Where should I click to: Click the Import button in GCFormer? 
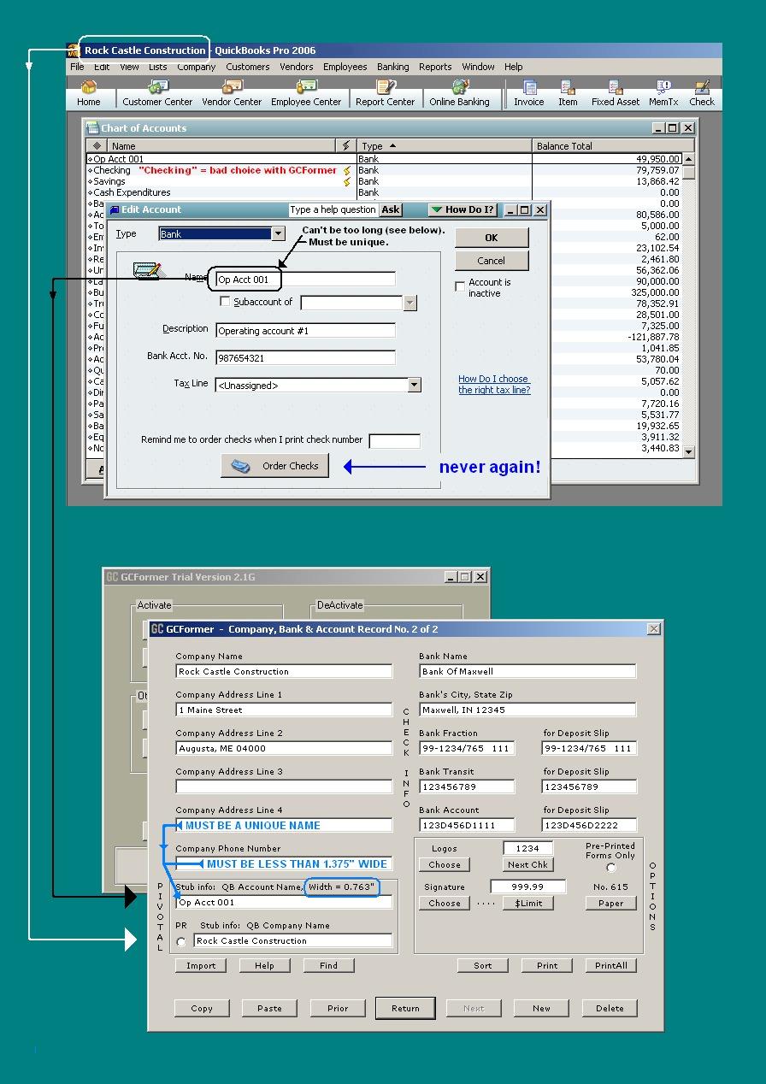[x=201, y=965]
